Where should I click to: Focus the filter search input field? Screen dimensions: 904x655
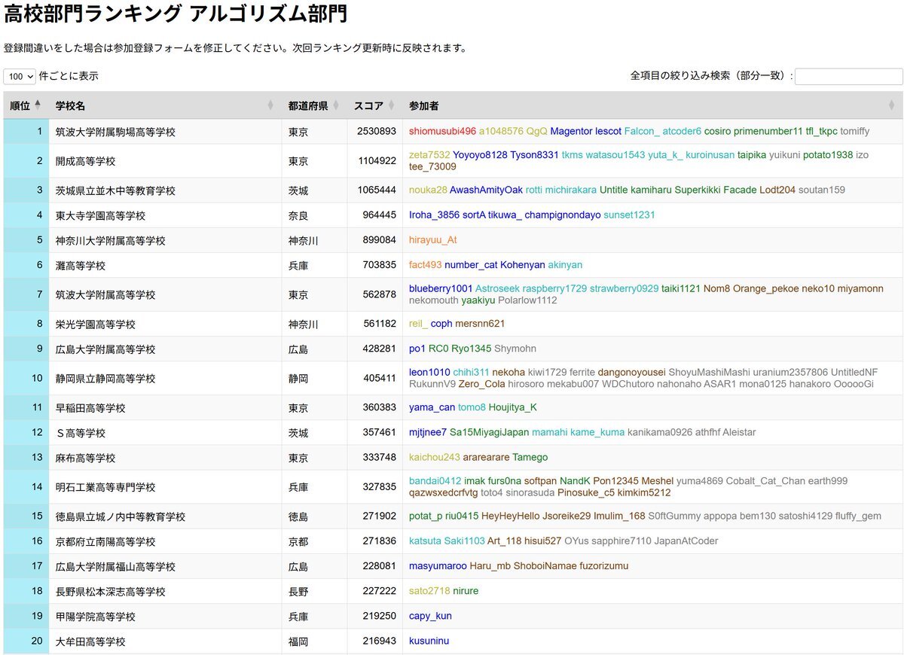[848, 76]
